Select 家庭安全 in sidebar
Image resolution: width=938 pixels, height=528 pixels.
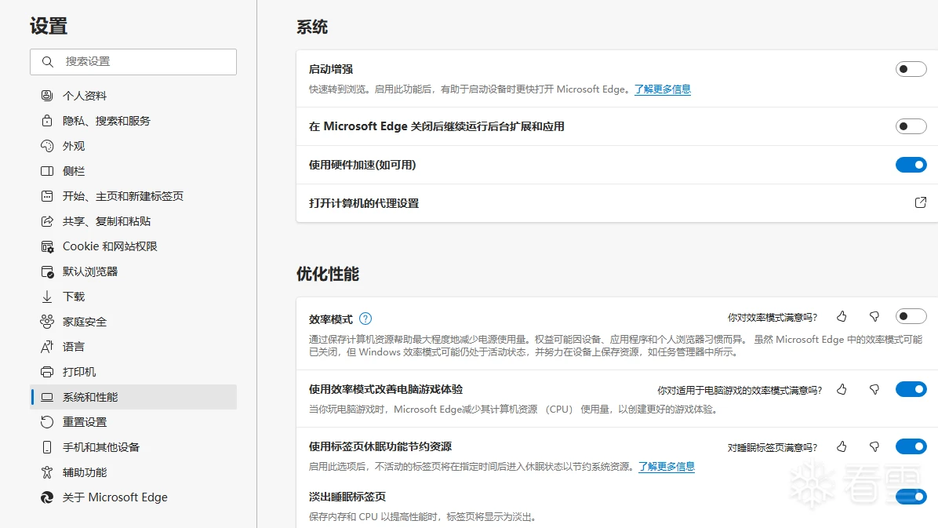(x=133, y=322)
